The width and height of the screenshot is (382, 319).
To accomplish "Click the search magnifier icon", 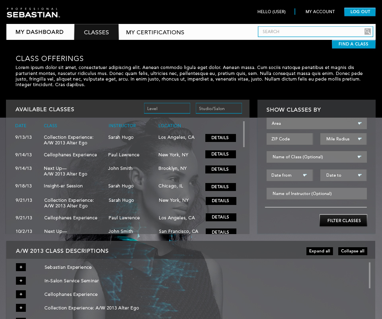I will coord(367,32).
